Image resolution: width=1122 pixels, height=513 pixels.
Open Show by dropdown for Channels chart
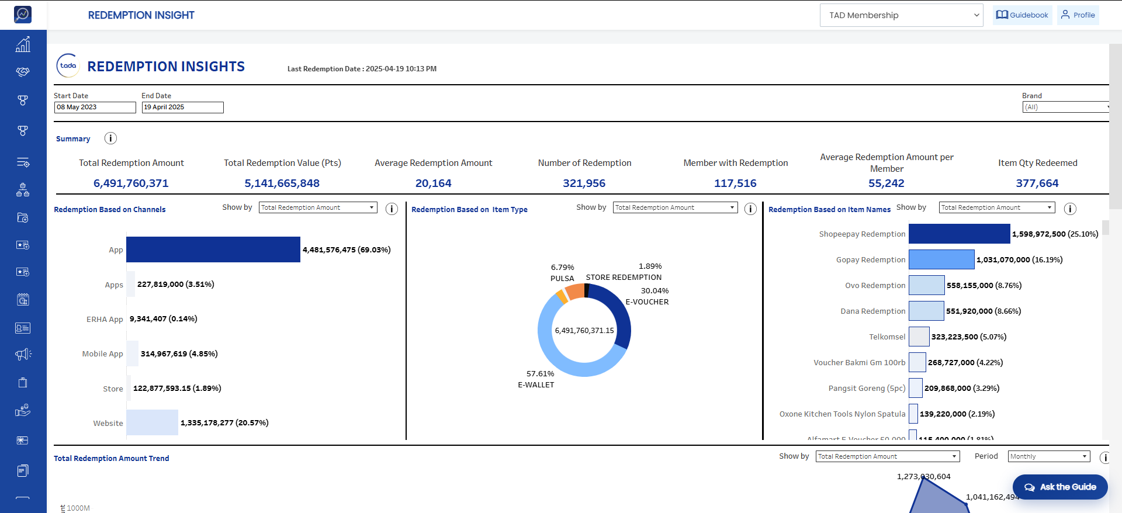click(x=318, y=207)
